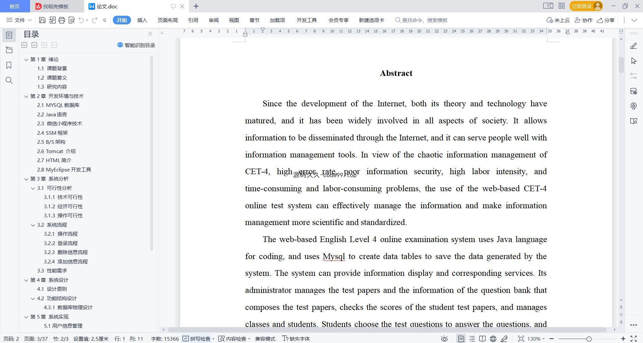Click the undo arrow icon
The image size is (643, 343).
tap(81, 20)
